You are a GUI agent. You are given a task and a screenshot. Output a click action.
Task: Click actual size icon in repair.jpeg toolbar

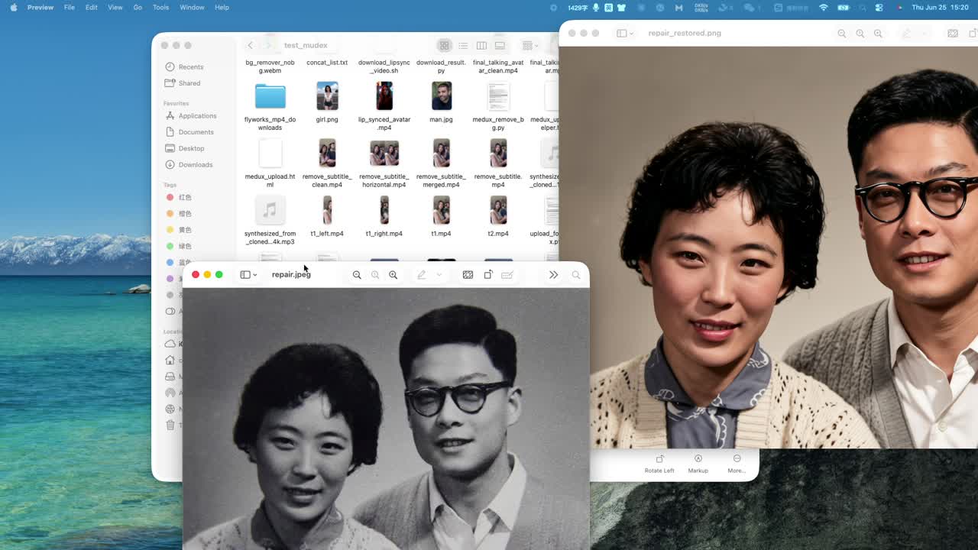[x=375, y=274]
